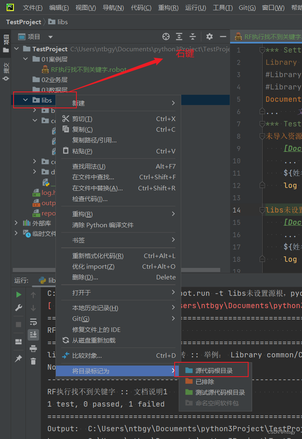
Task: Click the down arrow in run toolbar
Action: point(33,308)
